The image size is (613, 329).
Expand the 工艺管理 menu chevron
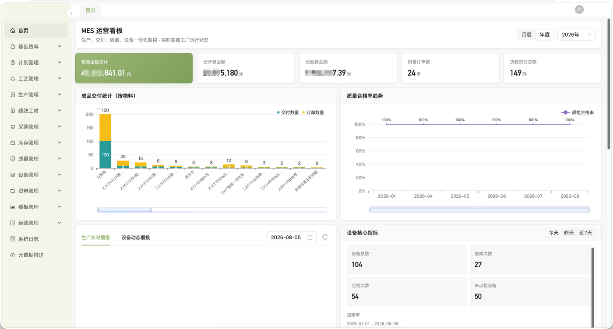click(x=60, y=78)
